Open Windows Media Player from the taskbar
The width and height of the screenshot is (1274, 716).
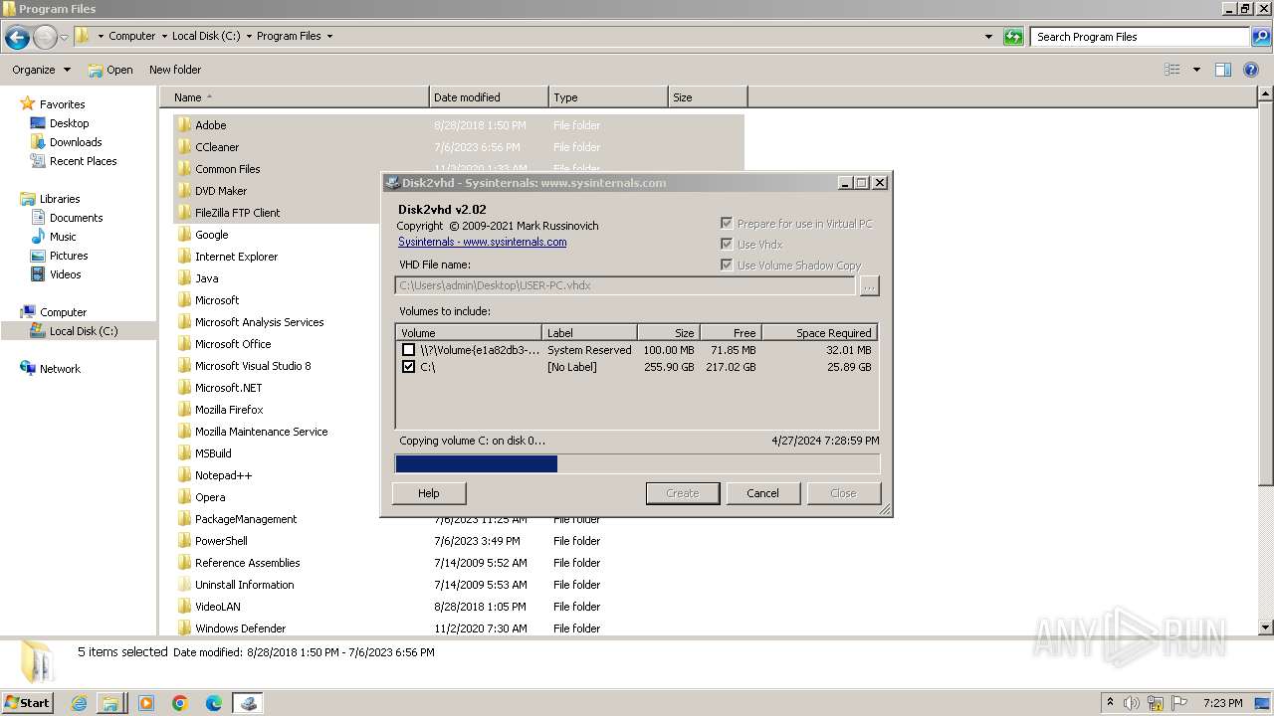tap(146, 703)
